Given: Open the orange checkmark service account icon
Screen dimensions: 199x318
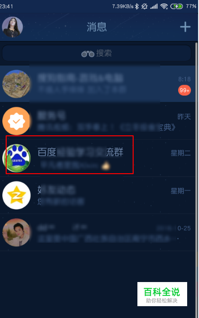Looking at the screenshot, I should click(16, 121).
